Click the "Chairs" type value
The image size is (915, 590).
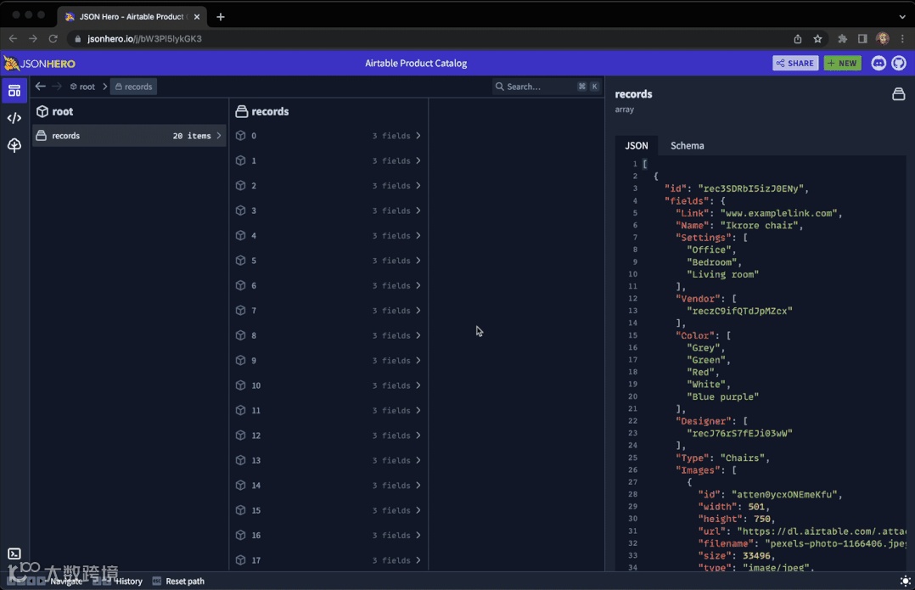[744, 458]
